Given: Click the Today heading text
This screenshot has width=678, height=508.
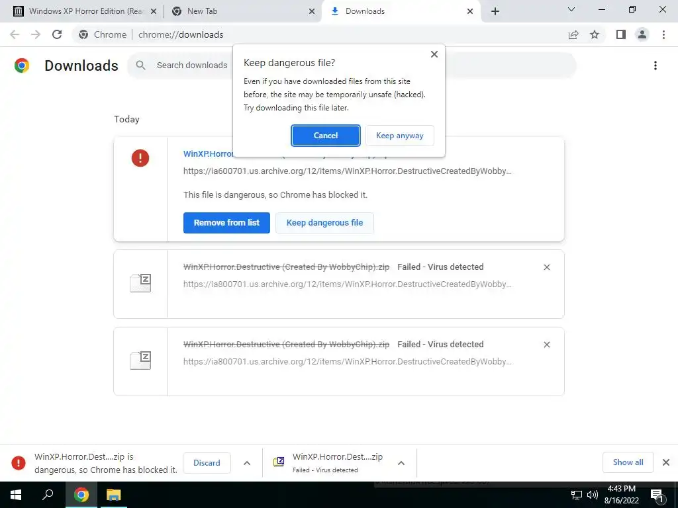Looking at the screenshot, I should [126, 119].
